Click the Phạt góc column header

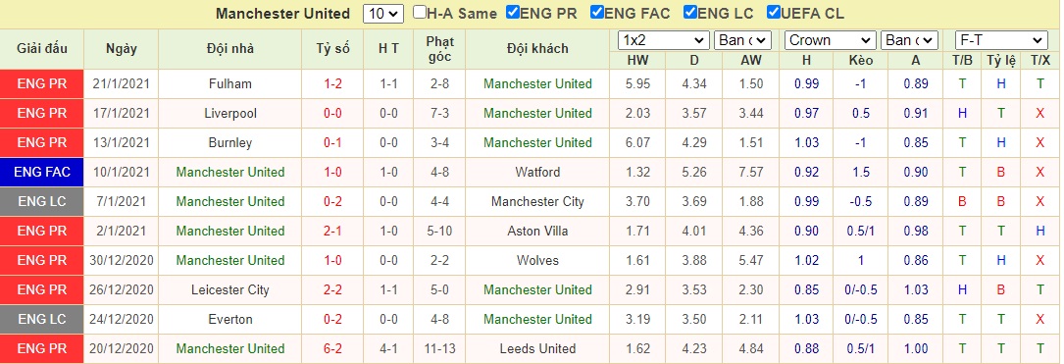(x=440, y=49)
